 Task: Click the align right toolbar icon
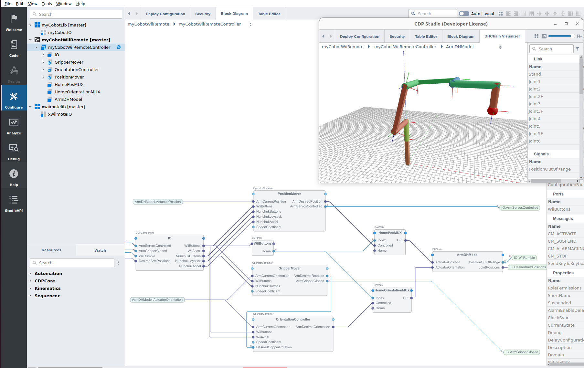(x=516, y=14)
